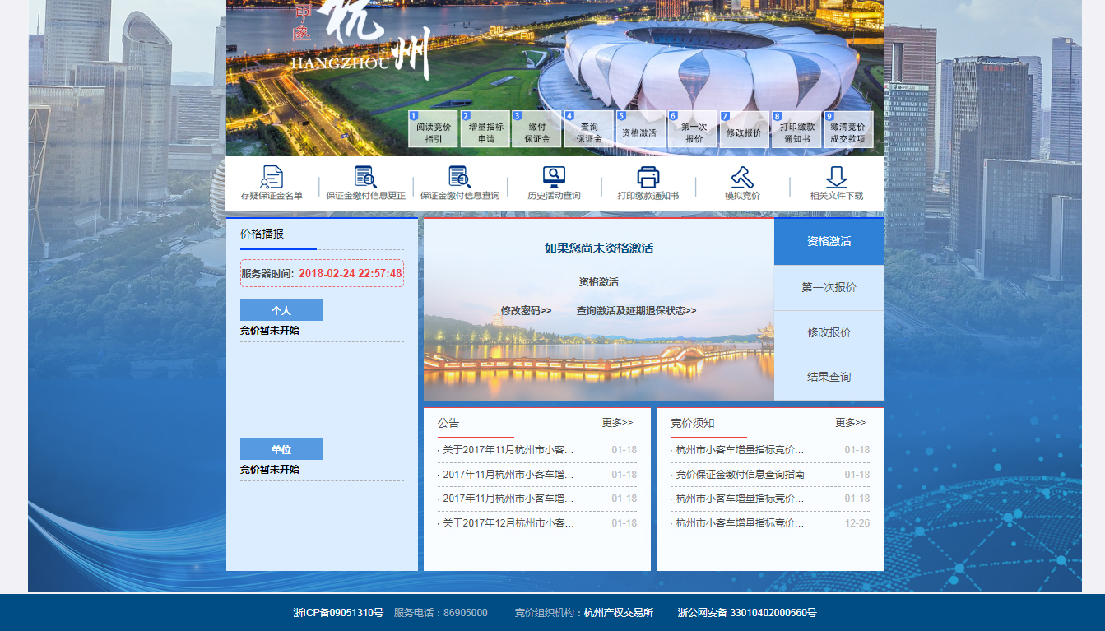The height and width of the screenshot is (631, 1105).
Task: Click the 打印缴款通知书 printer icon
Action: 648,178
